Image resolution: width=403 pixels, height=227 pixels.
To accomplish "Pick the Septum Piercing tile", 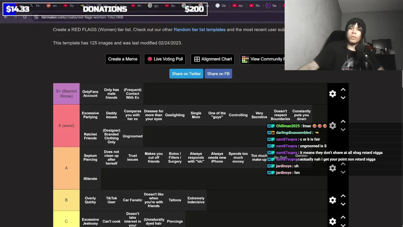I will pyautogui.click(x=90, y=158).
